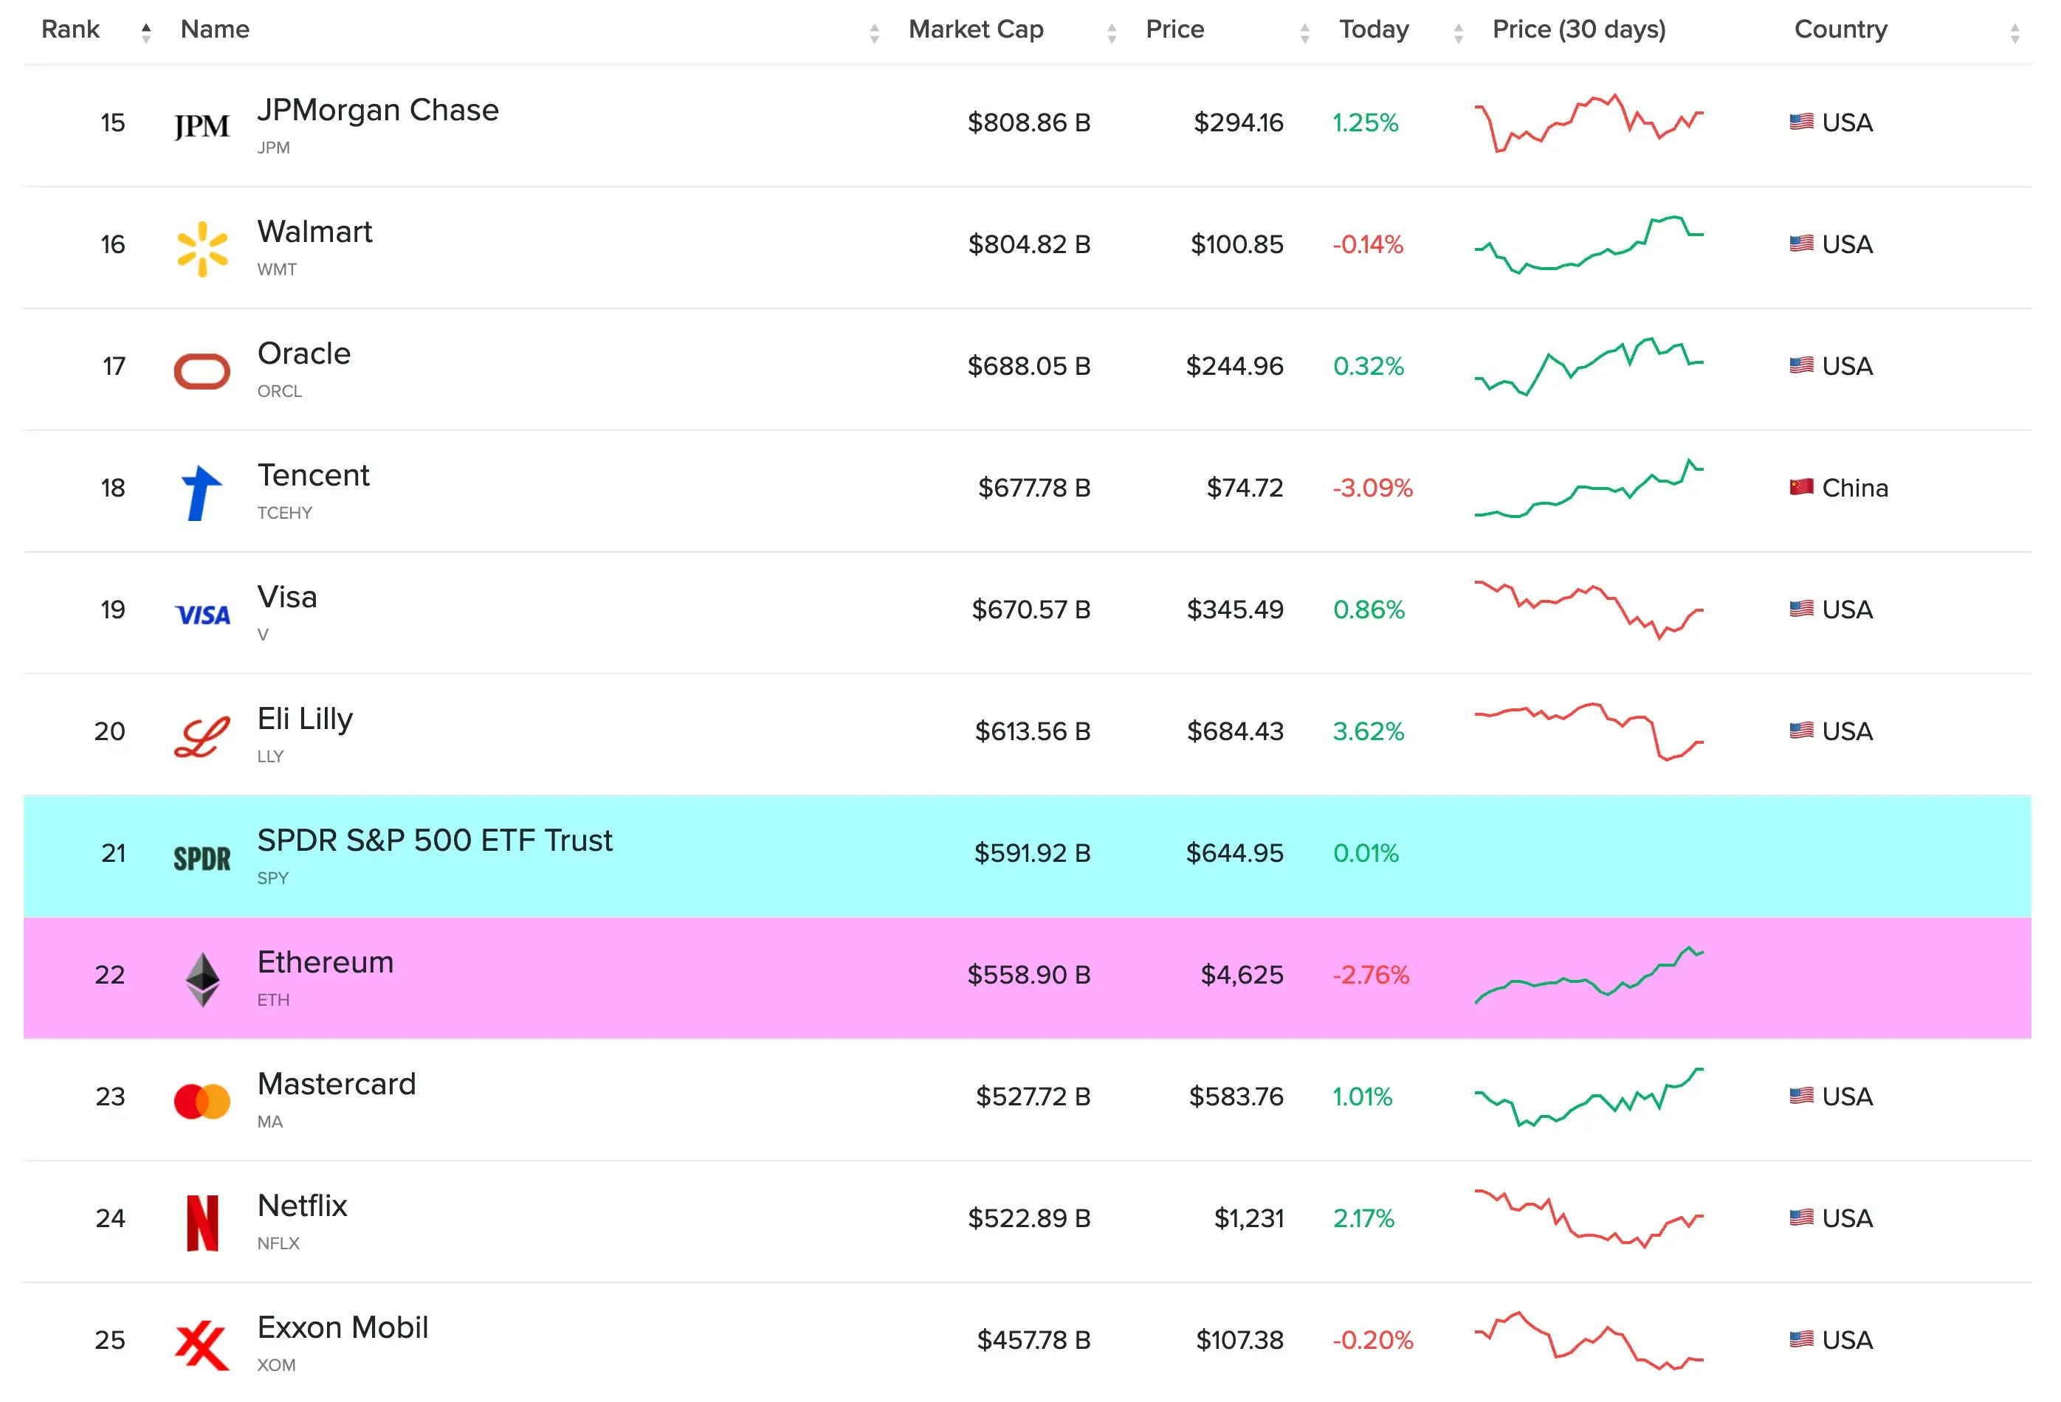Screen dimensions: 2061x1402
Task: Click the Mastercard circles logo
Action: coord(202,1102)
